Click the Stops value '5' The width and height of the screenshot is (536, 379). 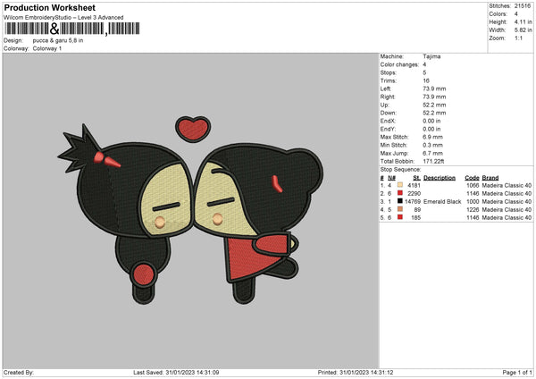pos(424,73)
